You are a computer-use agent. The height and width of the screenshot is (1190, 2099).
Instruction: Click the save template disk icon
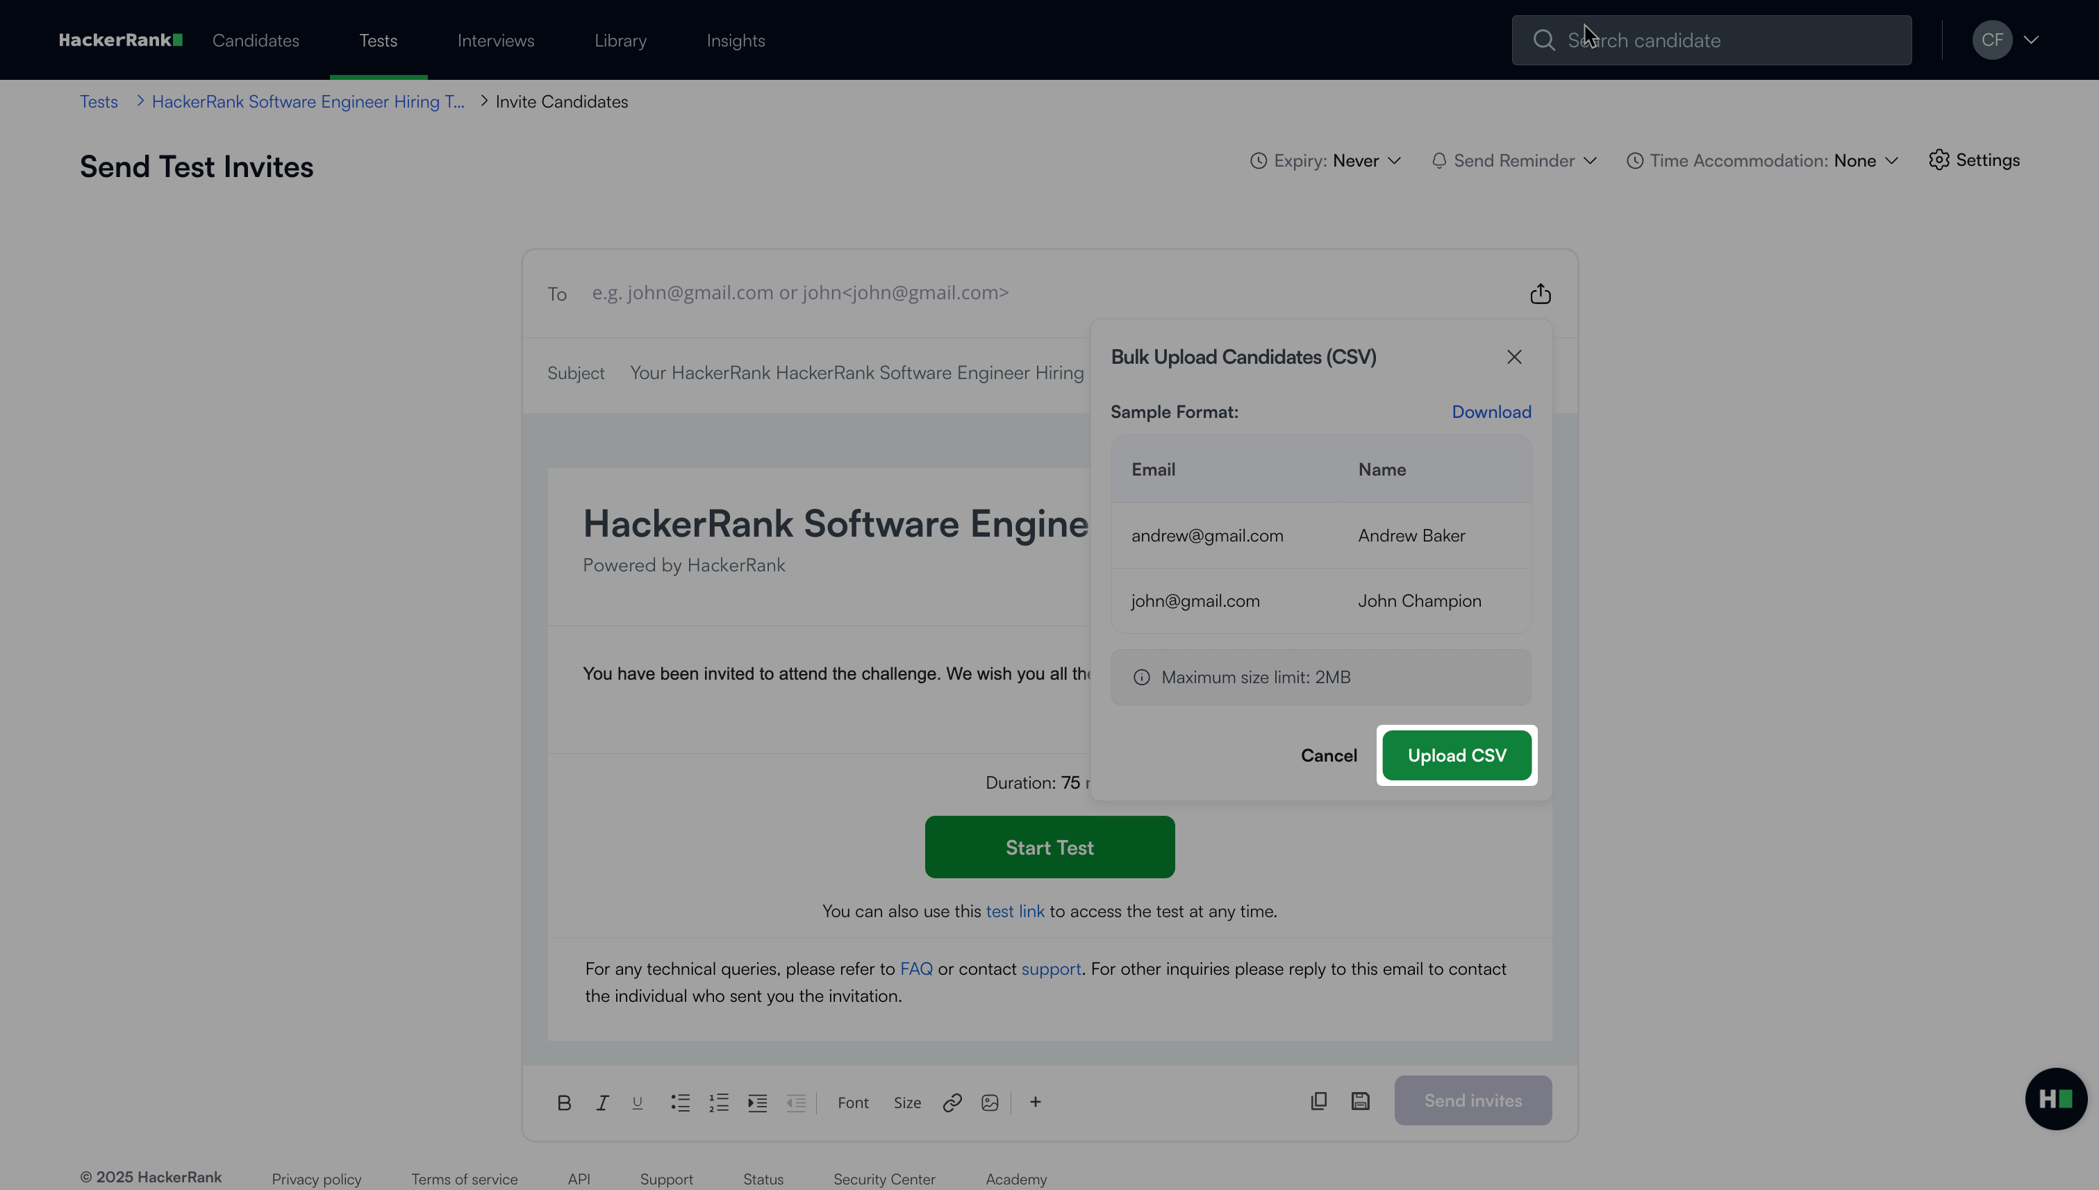[x=1360, y=1101]
